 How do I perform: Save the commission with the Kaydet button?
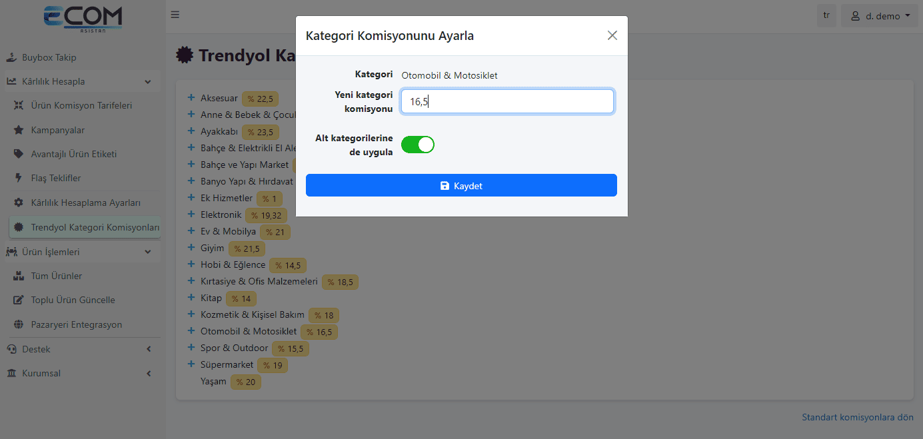[x=461, y=186]
